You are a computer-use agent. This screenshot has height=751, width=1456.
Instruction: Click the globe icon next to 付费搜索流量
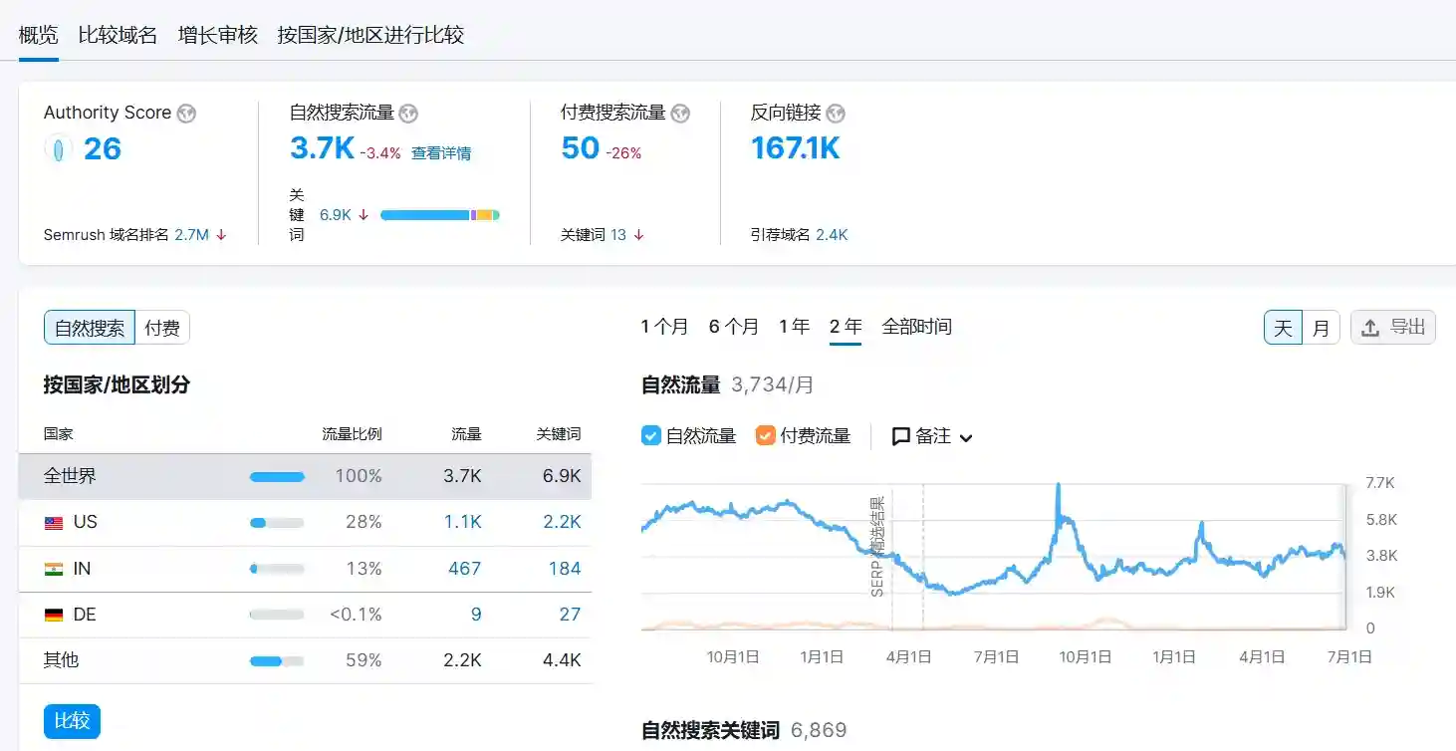tap(680, 114)
